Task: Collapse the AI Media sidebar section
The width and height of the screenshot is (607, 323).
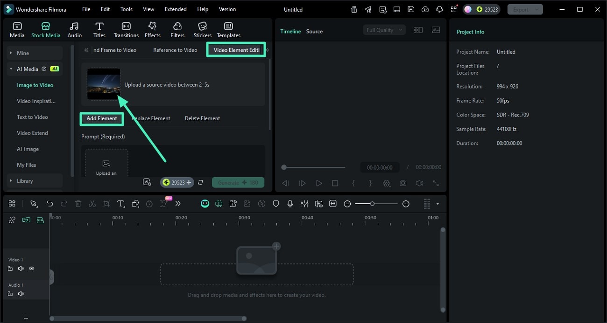Action: click(11, 69)
